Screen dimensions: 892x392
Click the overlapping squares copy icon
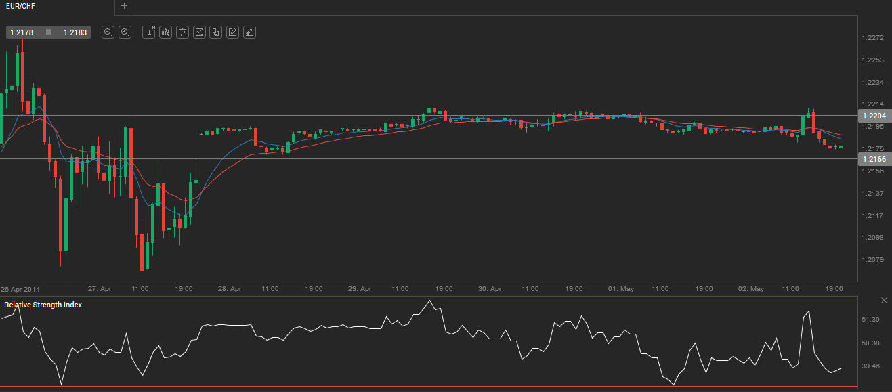[x=215, y=32]
